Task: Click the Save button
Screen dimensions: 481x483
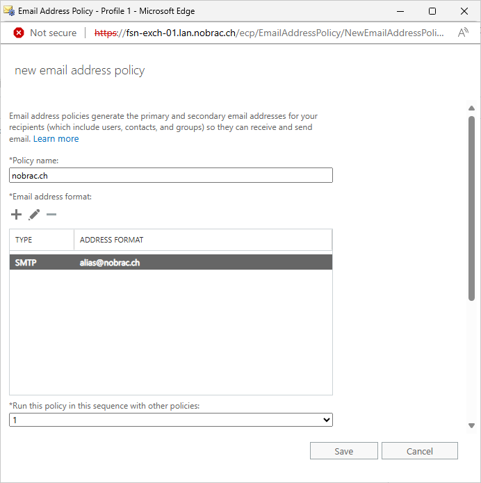Action: 344,451
